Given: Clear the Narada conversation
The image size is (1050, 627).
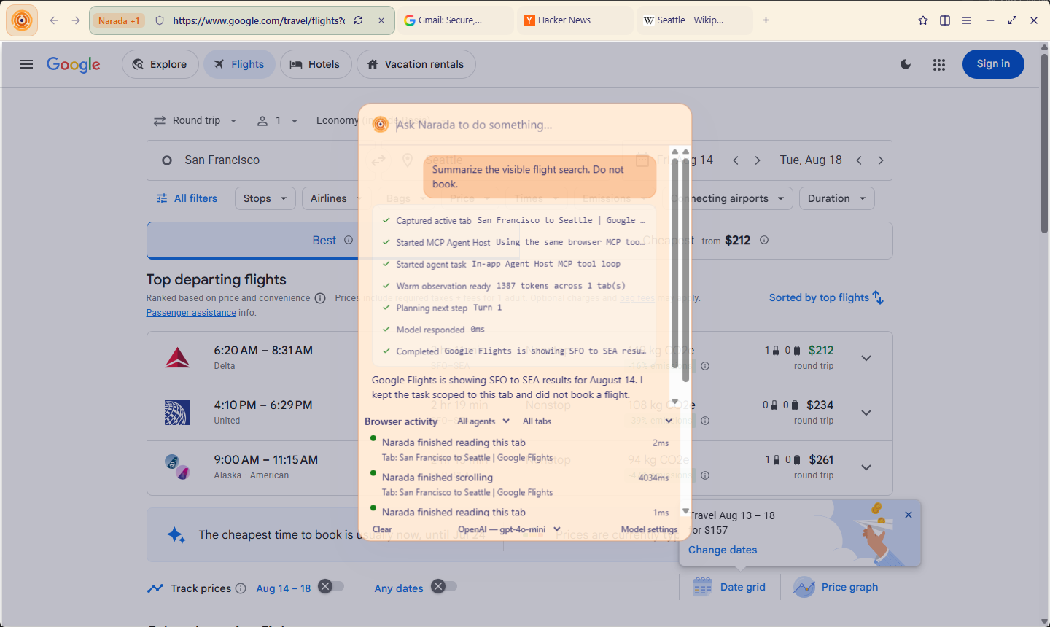Looking at the screenshot, I should [382, 529].
